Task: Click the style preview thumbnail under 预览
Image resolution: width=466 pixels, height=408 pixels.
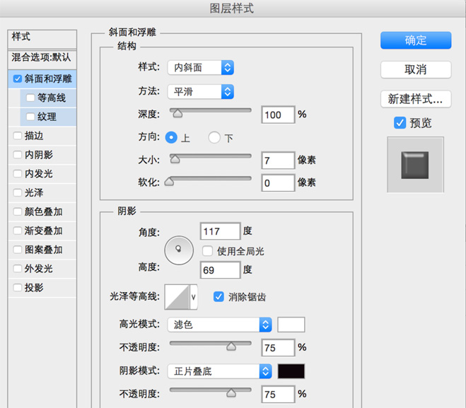Action: (415, 165)
